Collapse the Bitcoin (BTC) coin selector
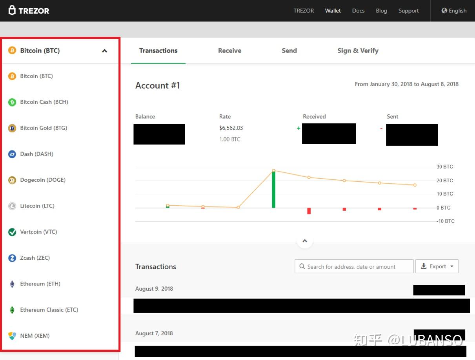The image size is (475, 360). [x=104, y=51]
